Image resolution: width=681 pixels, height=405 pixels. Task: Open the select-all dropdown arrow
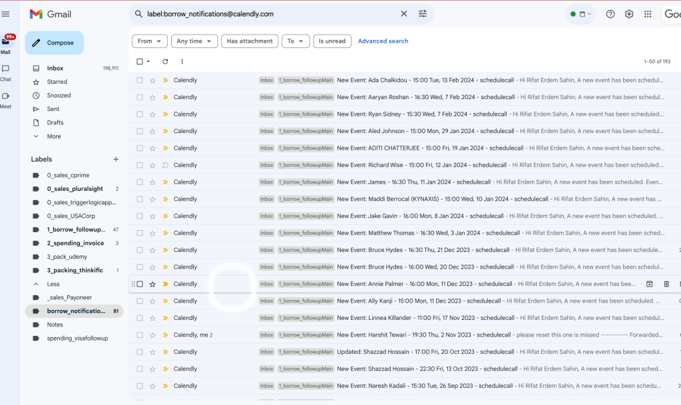tap(148, 62)
